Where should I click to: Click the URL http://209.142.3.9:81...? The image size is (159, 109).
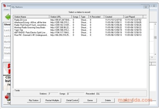(x=60, y=25)
